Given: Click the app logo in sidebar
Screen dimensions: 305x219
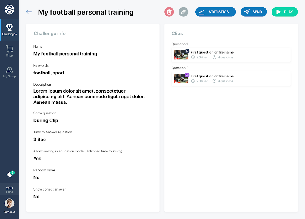Looking at the screenshot, I should (x=10, y=10).
